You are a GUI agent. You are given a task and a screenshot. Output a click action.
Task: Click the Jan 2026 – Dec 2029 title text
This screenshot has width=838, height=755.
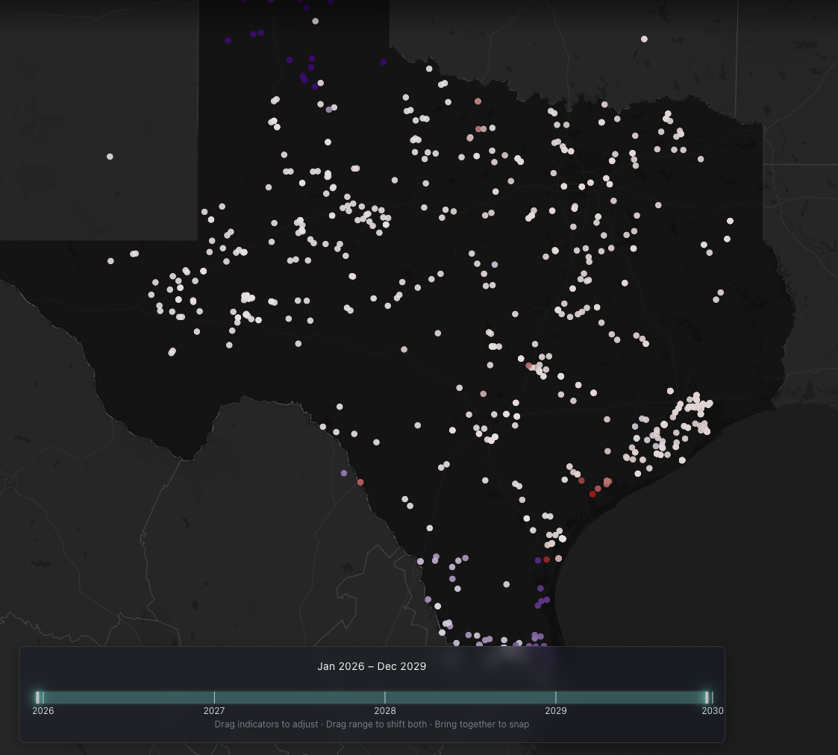tap(372, 666)
